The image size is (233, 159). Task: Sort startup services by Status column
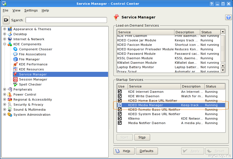coord(215,86)
